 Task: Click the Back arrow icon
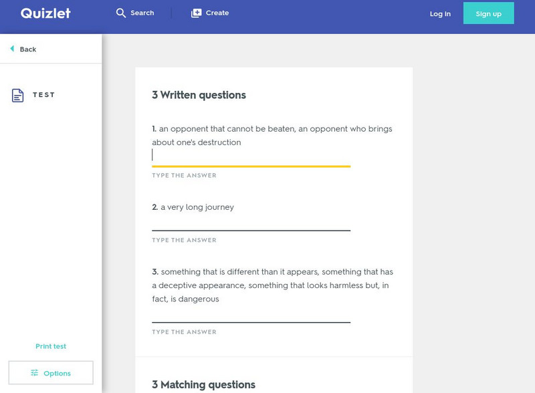click(12, 49)
